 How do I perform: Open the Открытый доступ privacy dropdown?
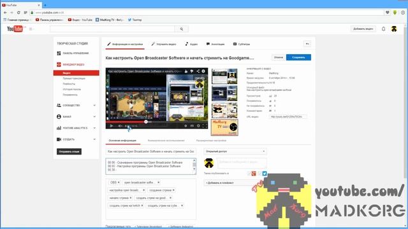[235, 151]
